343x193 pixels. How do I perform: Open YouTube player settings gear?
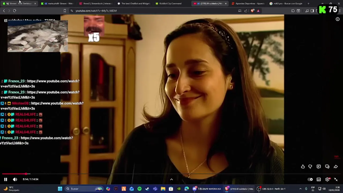pyautogui.click(x=327, y=179)
